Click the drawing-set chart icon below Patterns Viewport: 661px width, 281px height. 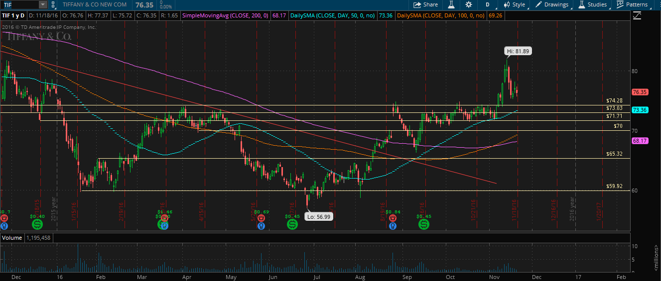[637, 16]
